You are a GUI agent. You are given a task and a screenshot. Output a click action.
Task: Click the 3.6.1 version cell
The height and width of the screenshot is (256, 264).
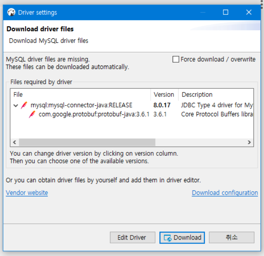tap(160, 114)
